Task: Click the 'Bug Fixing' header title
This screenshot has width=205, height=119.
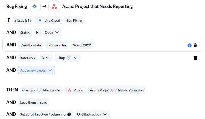Action: (17, 6)
